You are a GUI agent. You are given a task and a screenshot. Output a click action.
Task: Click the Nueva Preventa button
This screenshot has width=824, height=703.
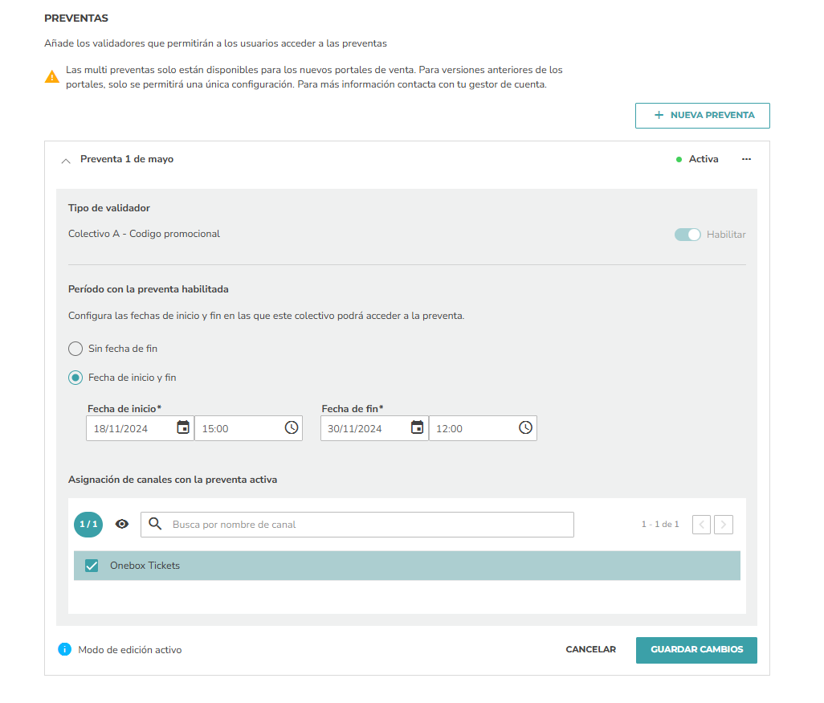pos(703,116)
